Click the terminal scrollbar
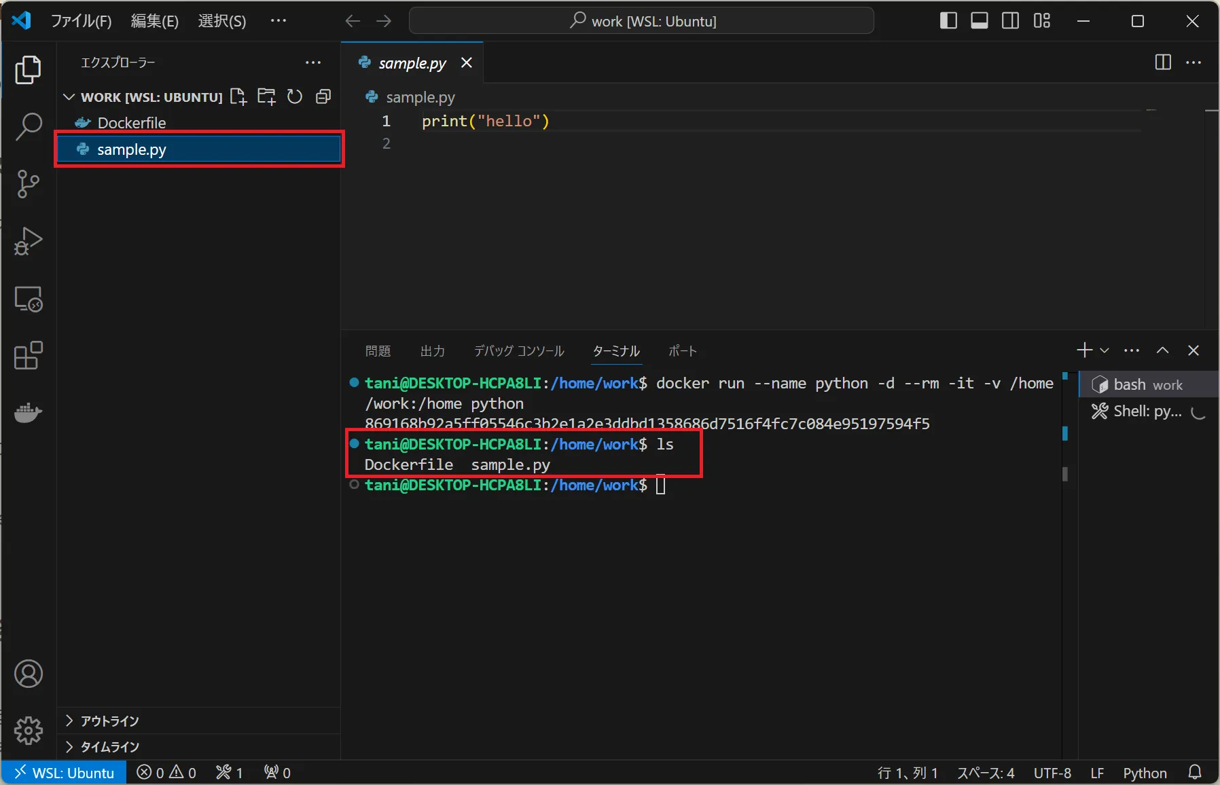 (1065, 473)
